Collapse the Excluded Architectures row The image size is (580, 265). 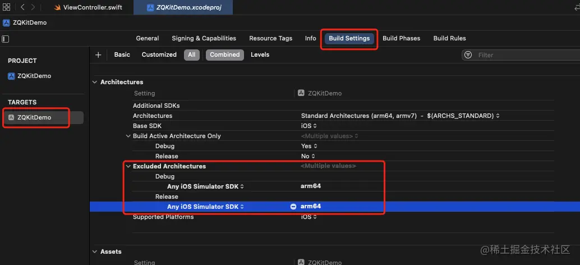click(x=128, y=167)
